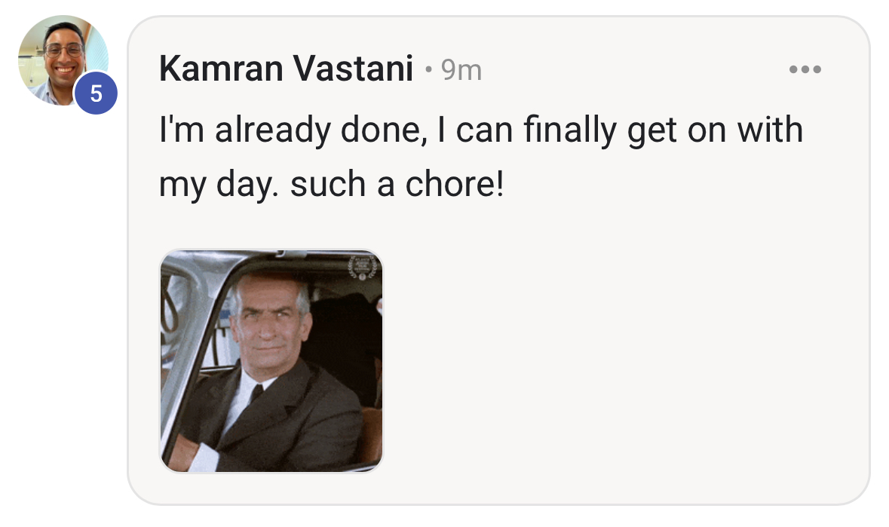Open the three-dot more options menu
The image size is (889, 527).
[x=805, y=69]
